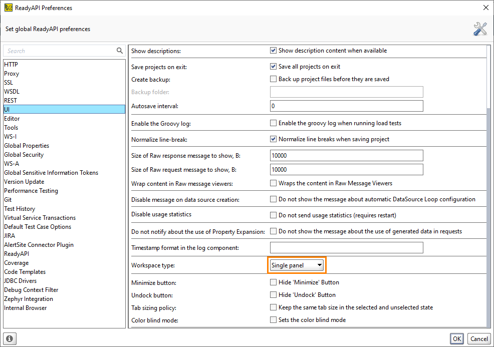The image size is (494, 347).
Task: Click the ReadyAPI logo in the title bar
Action: (8, 8)
